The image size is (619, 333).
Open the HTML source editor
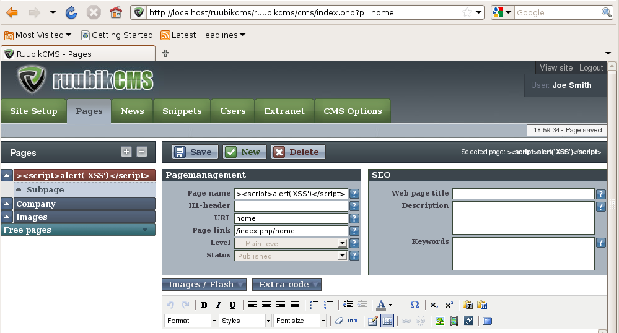pos(354,321)
